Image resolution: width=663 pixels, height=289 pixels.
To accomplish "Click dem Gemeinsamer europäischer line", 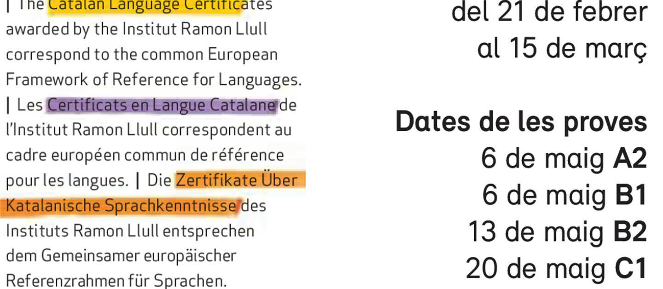I will tap(121, 255).
